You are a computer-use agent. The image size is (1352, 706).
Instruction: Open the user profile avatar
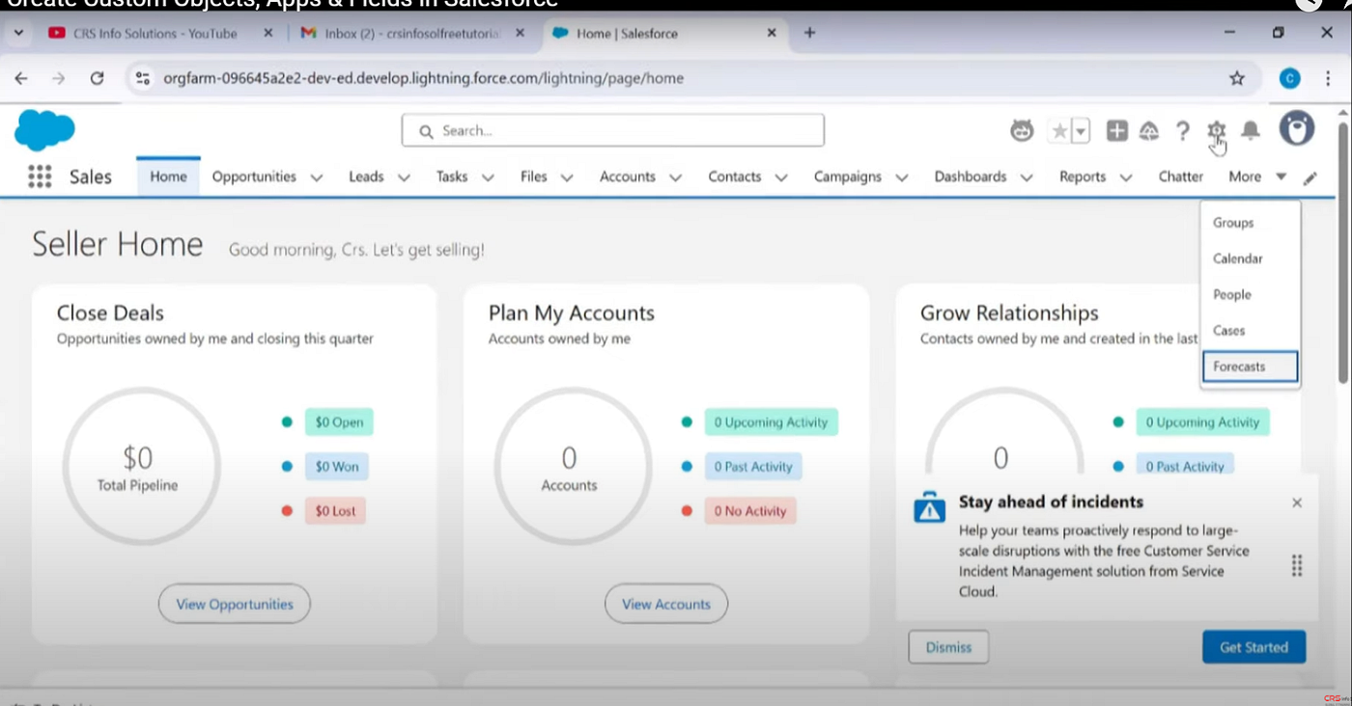click(1296, 128)
